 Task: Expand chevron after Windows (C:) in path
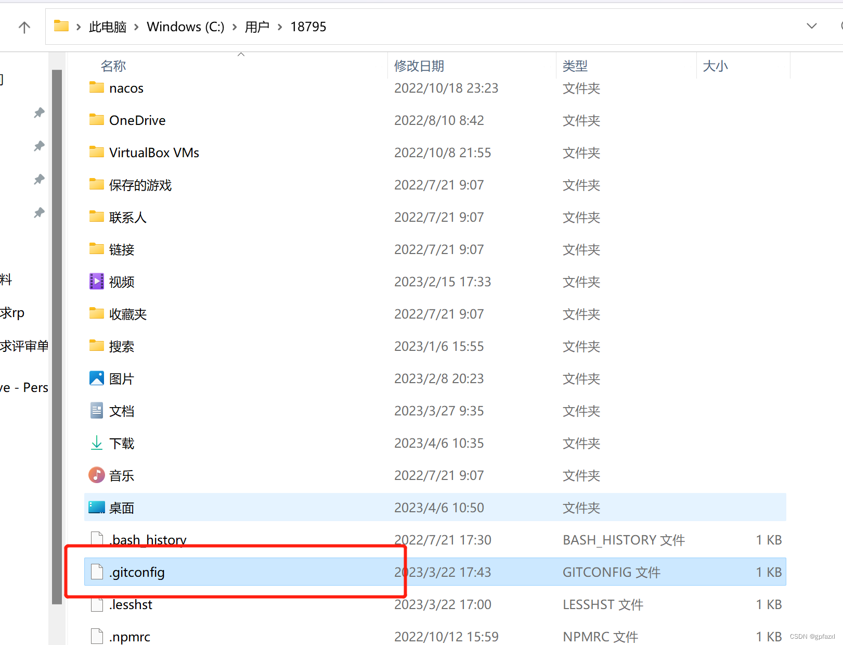click(235, 27)
